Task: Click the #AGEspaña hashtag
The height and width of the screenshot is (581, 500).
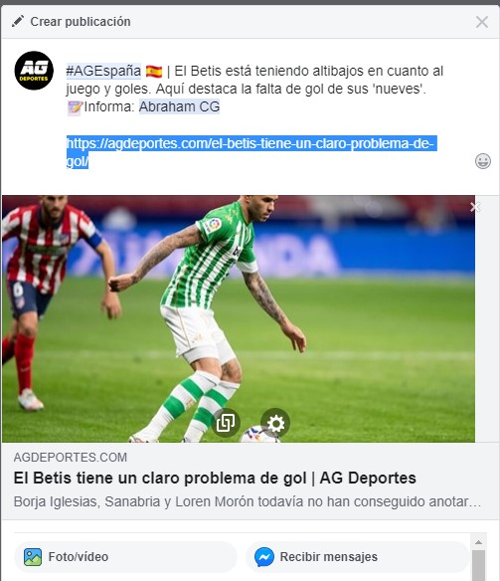Action: pyautogui.click(x=103, y=71)
